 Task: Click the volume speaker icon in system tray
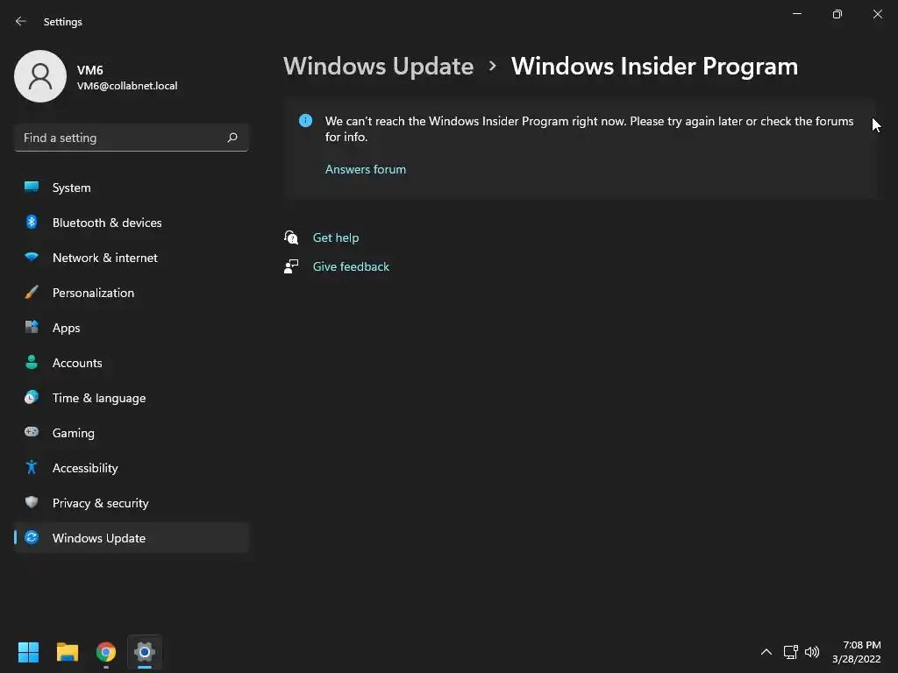(812, 652)
